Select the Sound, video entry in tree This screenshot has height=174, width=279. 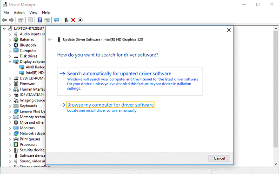point(33,161)
